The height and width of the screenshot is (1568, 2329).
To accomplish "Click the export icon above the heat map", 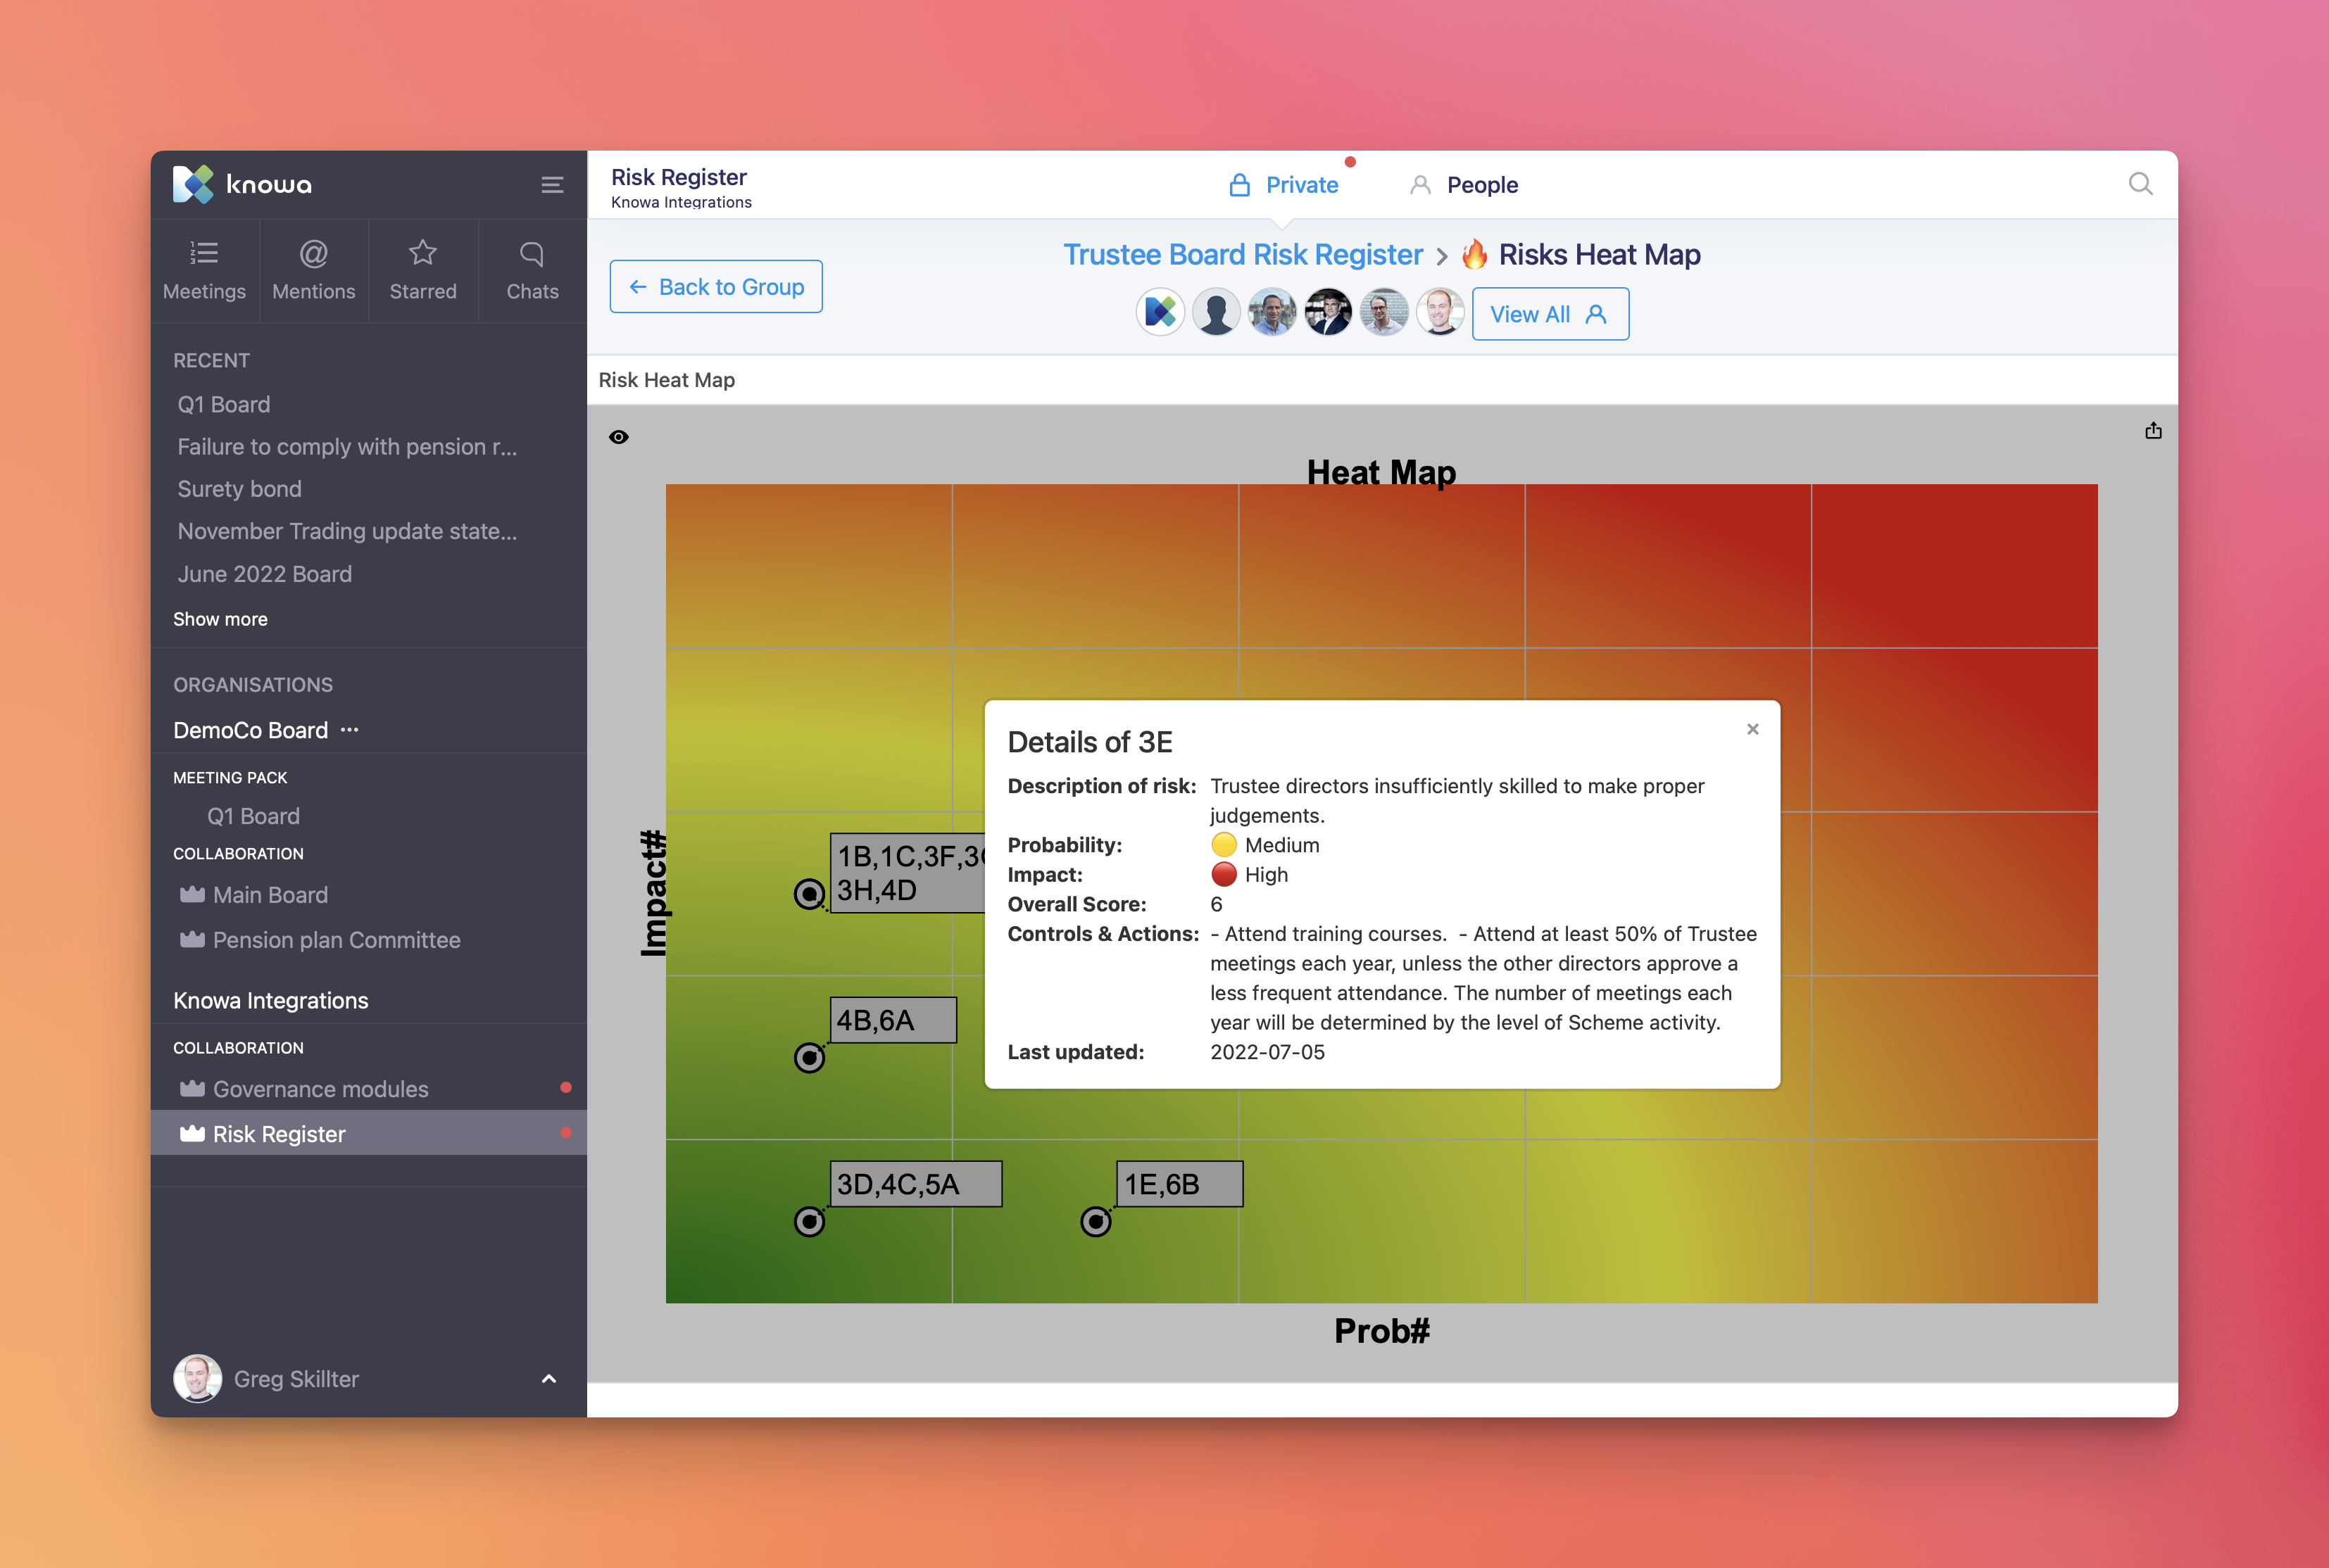I will [x=2153, y=430].
